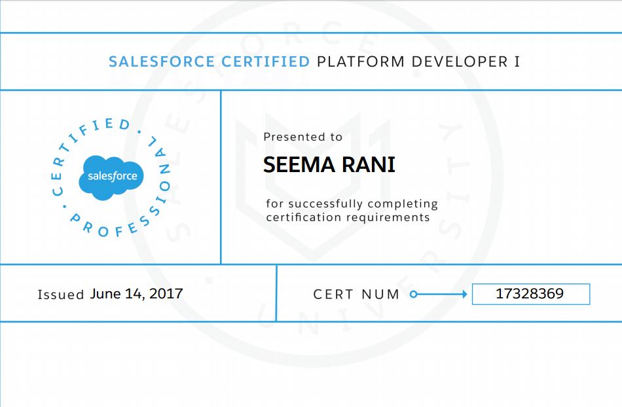This screenshot has height=407, width=622.
Task: Click the 'Presented to' label
Action: coord(302,137)
